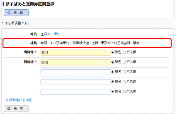
Task: Click the 経路 label
Action: point(34,43)
